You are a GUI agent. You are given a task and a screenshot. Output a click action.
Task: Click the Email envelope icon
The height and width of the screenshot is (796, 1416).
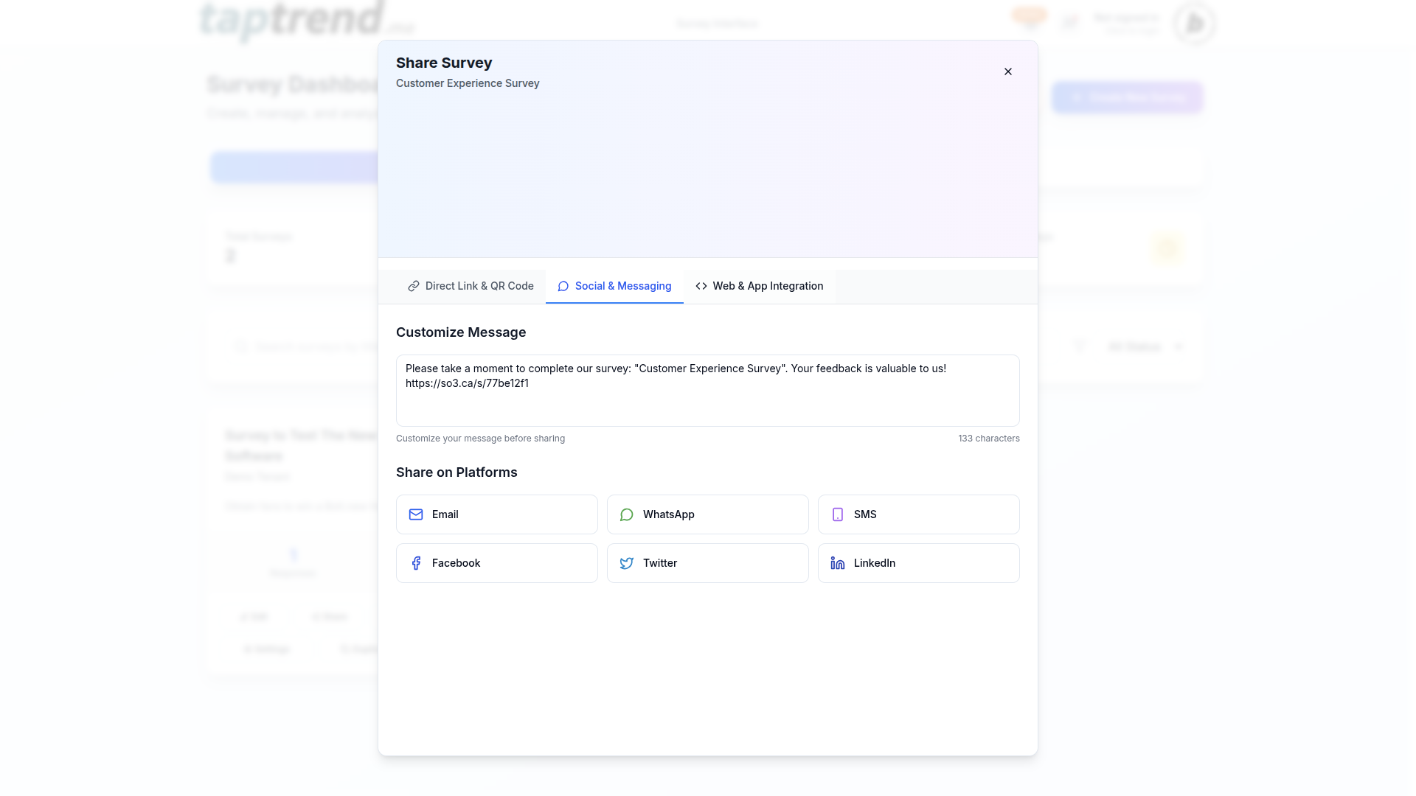tap(416, 514)
